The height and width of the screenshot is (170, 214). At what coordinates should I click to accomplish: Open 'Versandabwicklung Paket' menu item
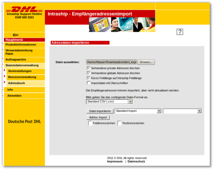pyautogui.click(x=24, y=52)
